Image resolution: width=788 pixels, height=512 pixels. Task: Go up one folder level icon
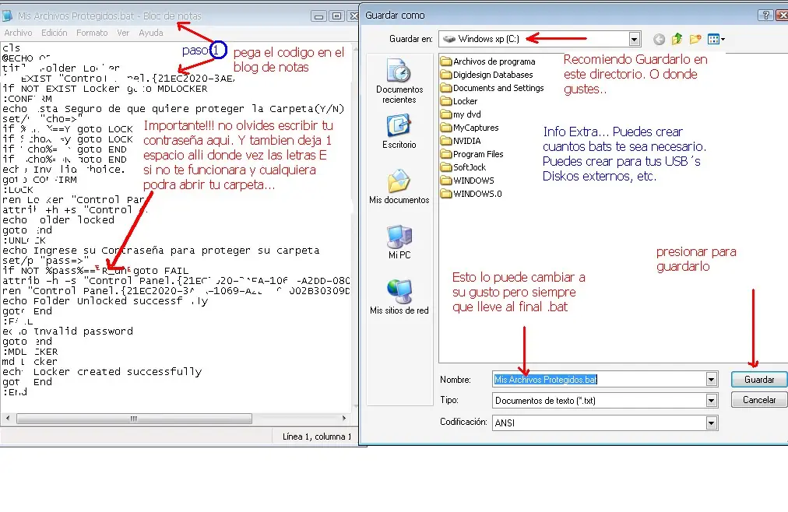(677, 39)
